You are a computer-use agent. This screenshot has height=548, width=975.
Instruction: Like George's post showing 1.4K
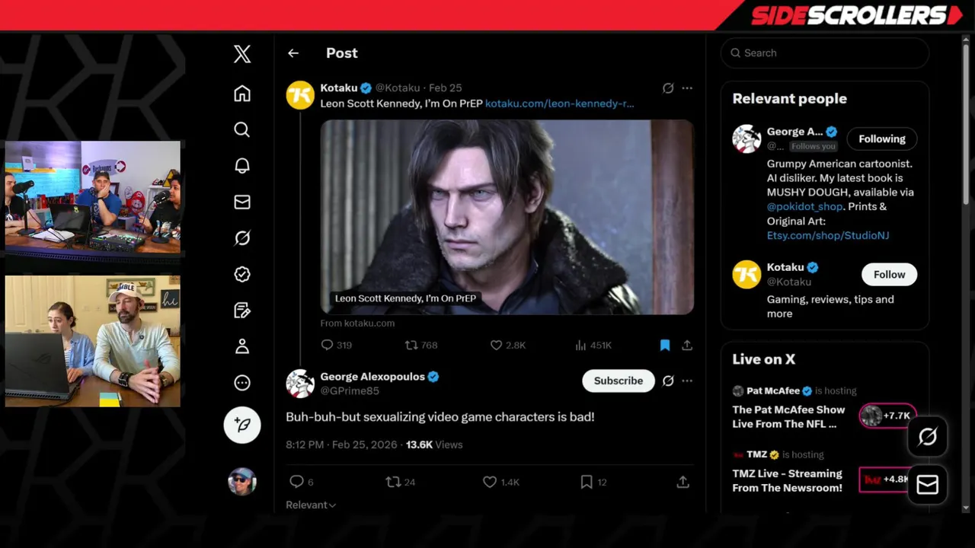click(501, 482)
